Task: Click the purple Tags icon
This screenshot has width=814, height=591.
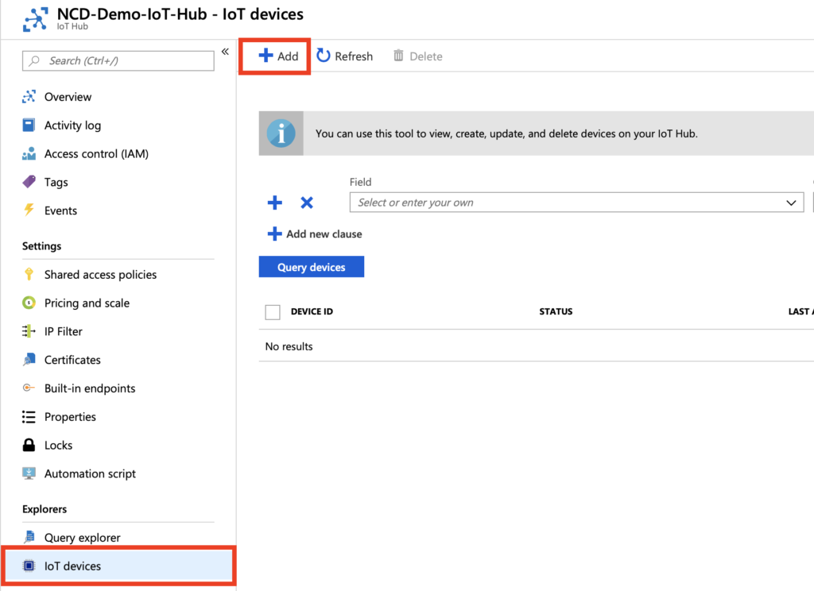Action: 29,182
